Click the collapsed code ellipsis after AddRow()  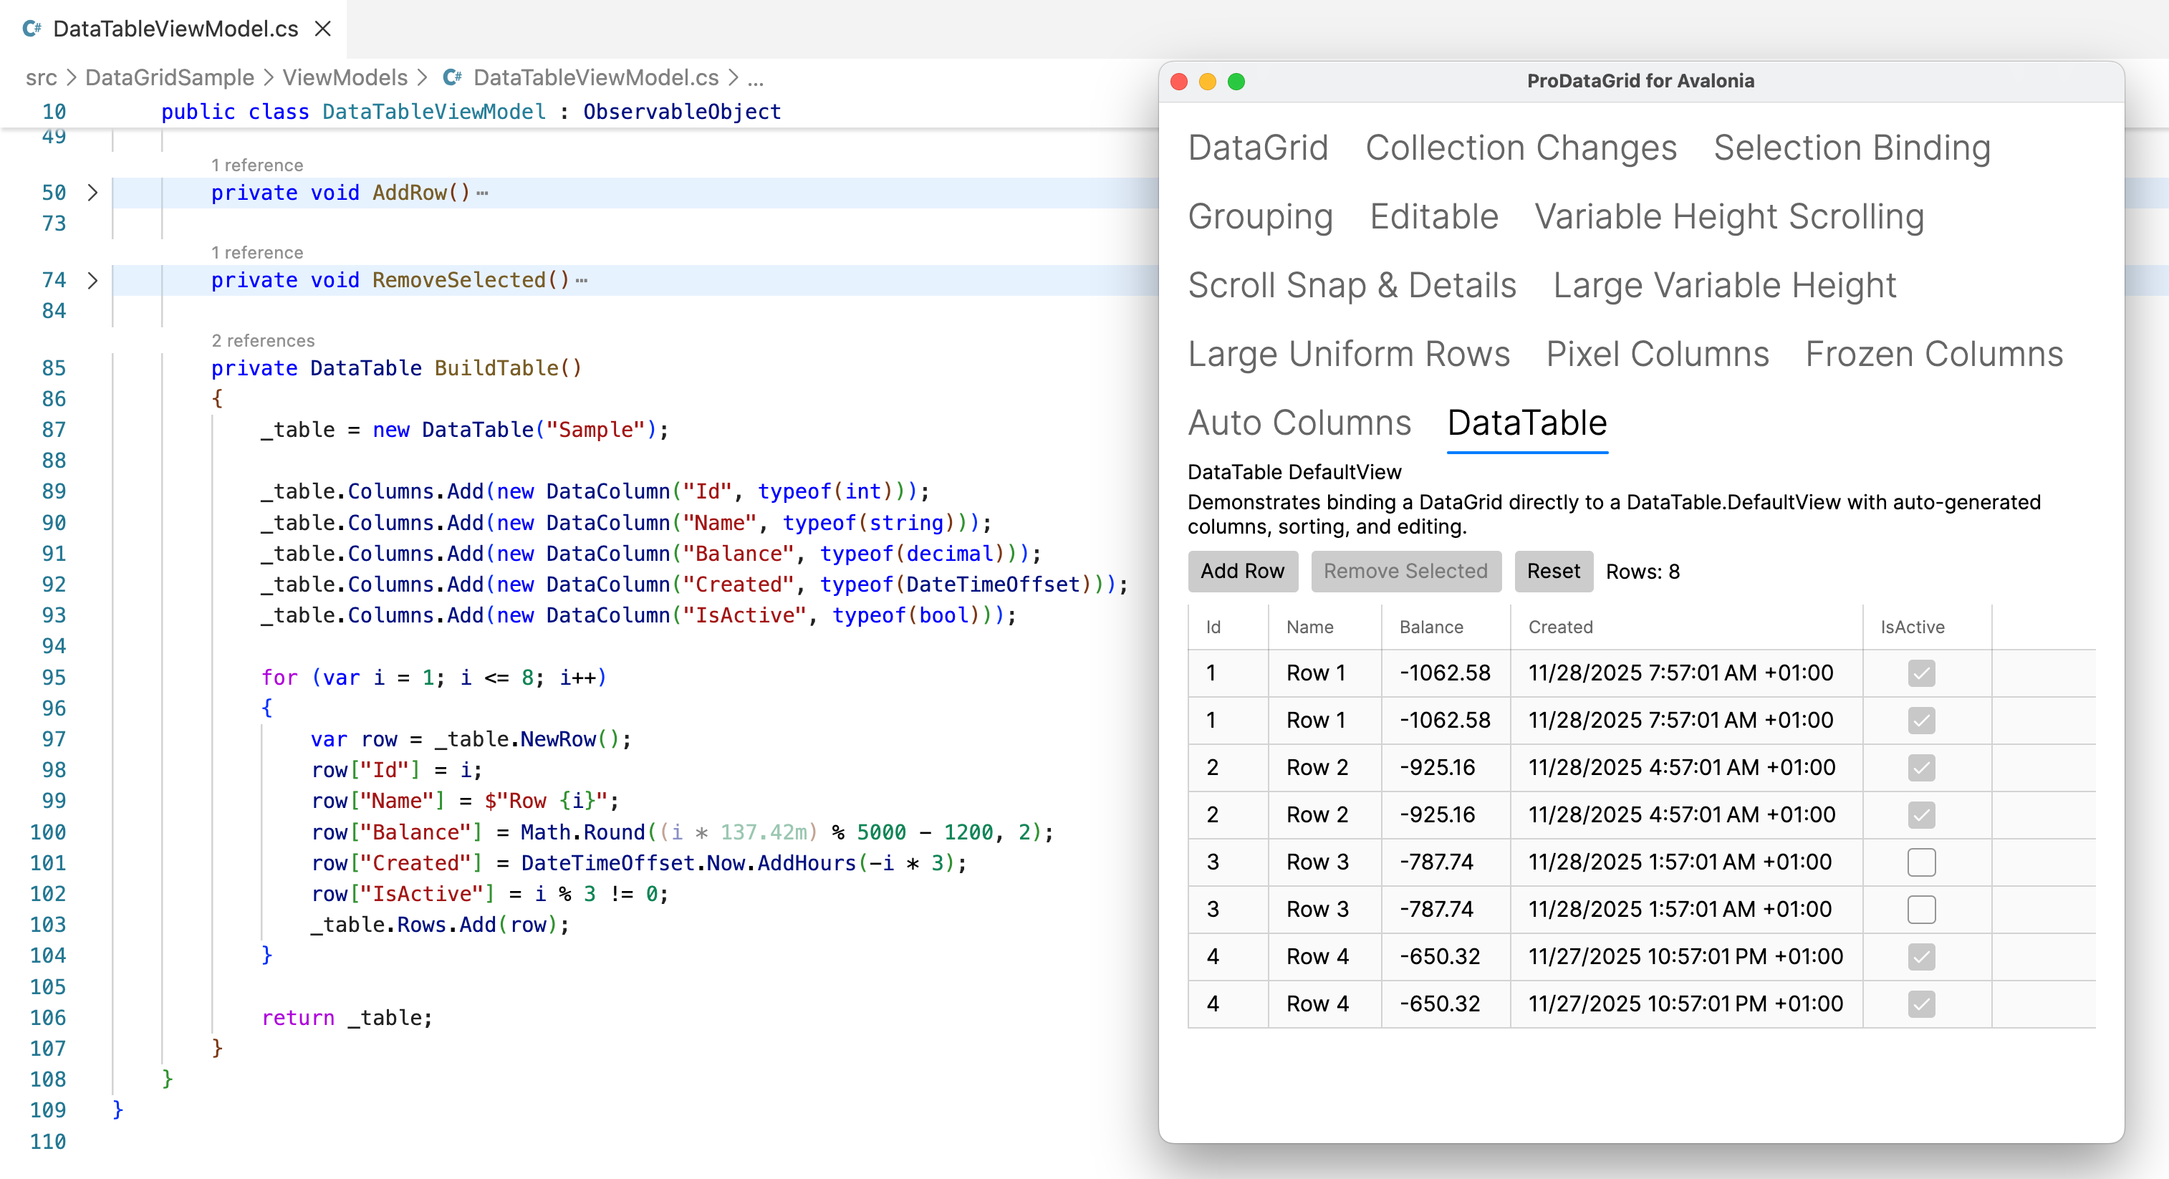pyautogui.click(x=483, y=193)
